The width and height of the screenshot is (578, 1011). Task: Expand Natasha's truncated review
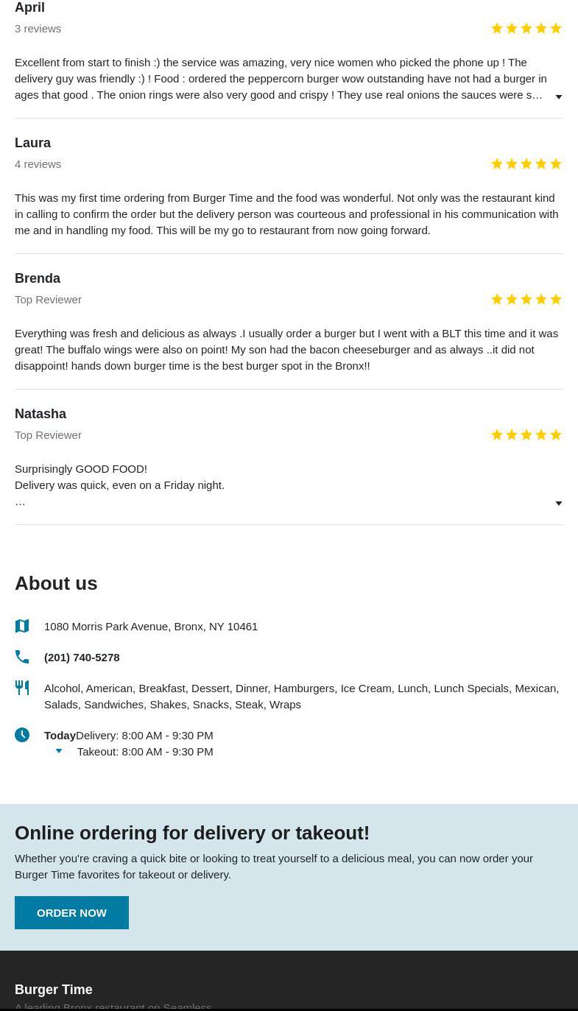pos(559,504)
